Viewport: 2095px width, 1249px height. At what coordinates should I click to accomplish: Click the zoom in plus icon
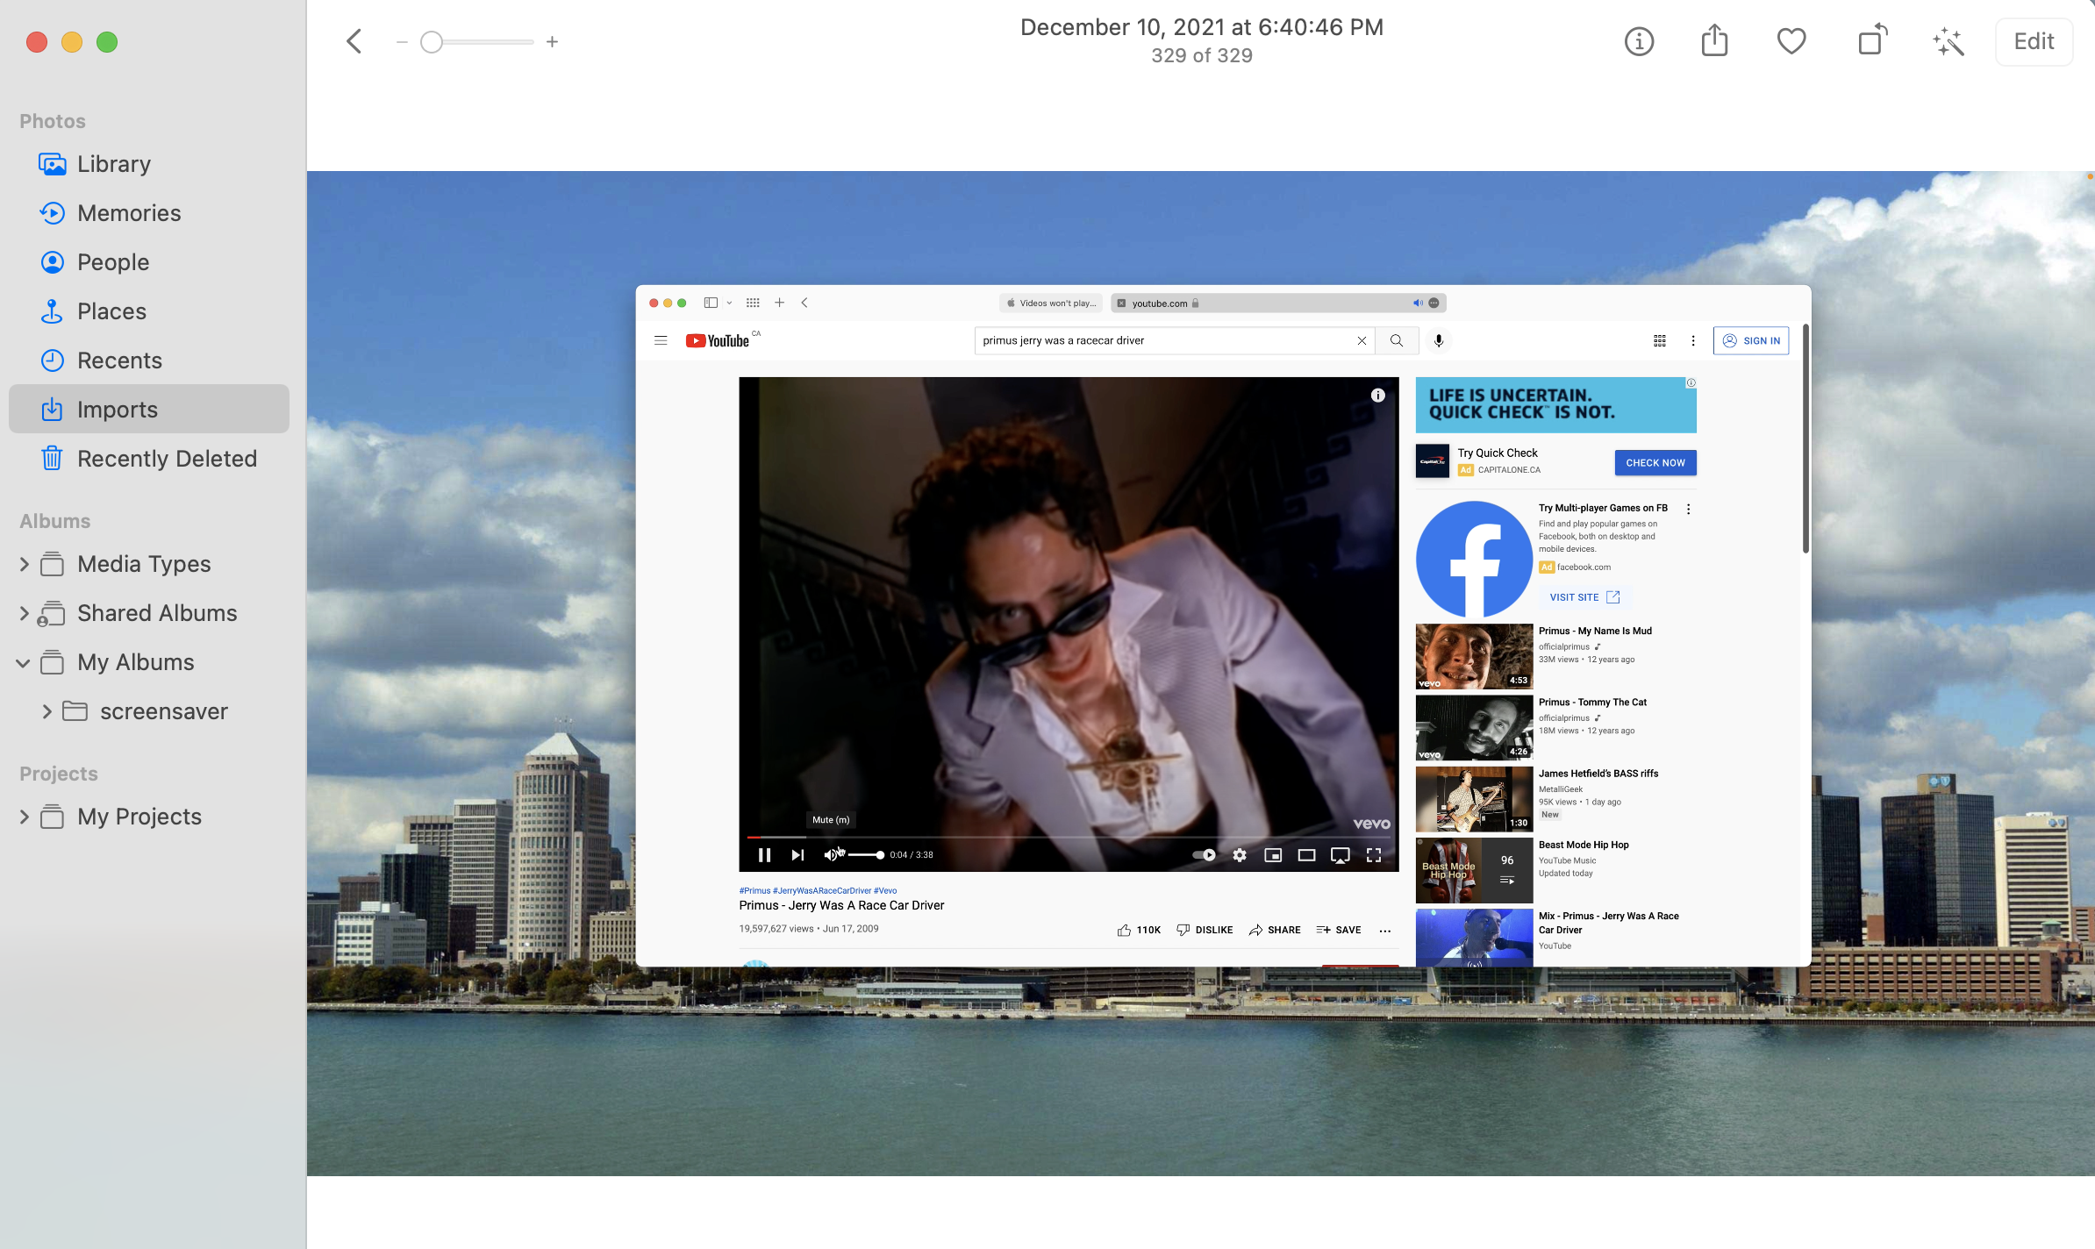click(552, 41)
